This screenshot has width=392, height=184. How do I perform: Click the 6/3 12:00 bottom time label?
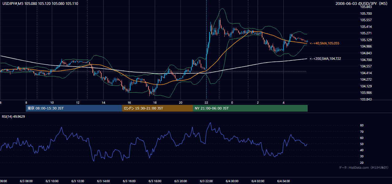click(x=78, y=181)
